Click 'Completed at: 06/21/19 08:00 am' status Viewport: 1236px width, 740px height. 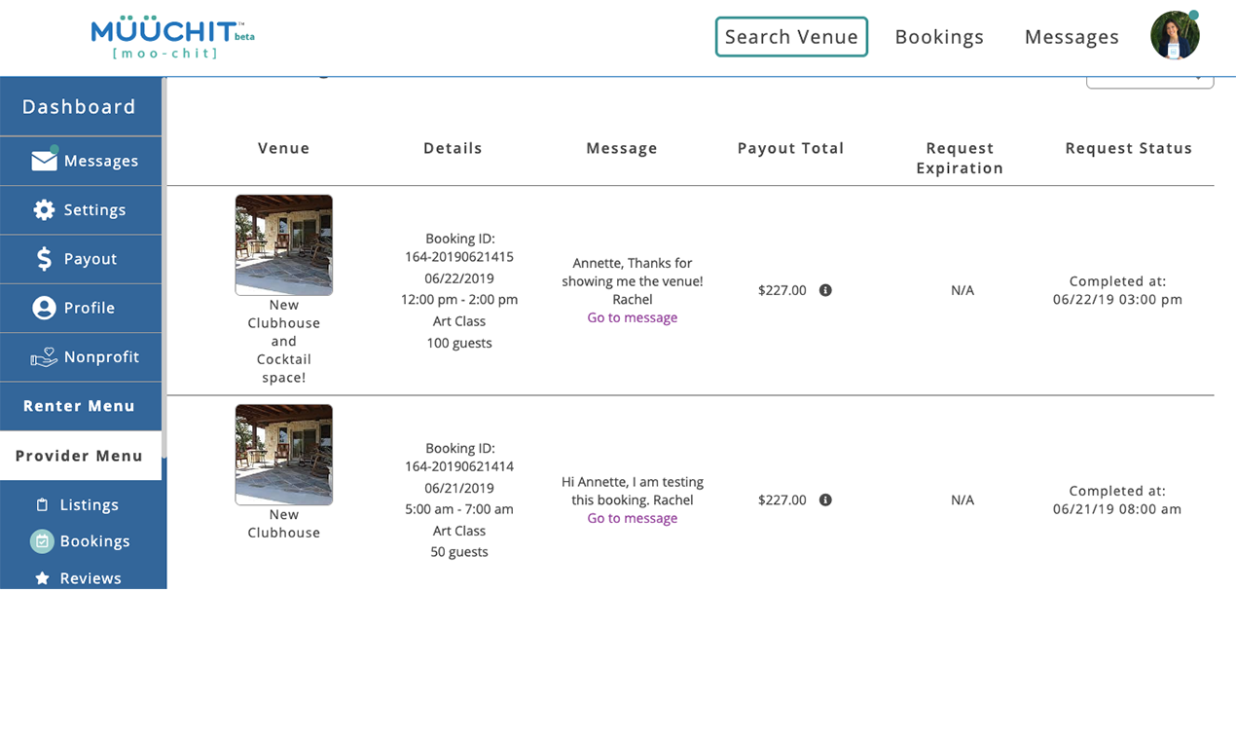coord(1117,499)
